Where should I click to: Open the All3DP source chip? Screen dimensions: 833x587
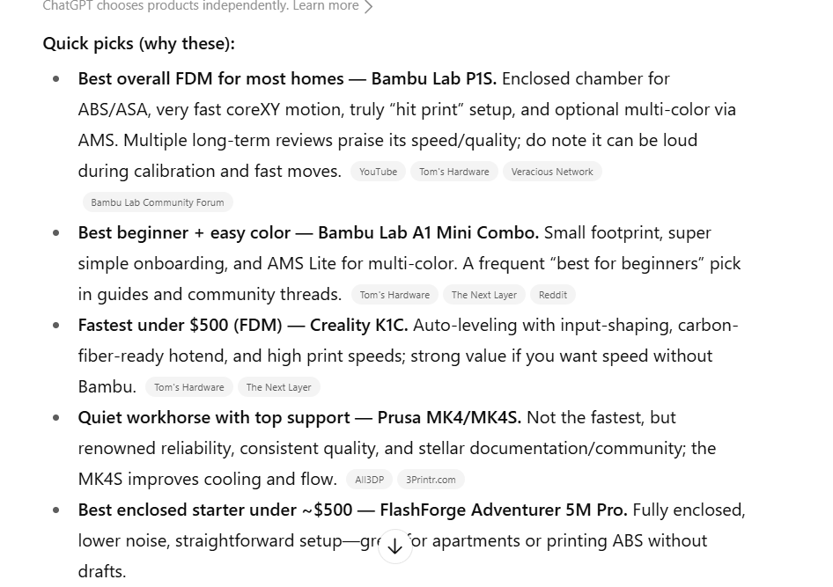point(369,480)
